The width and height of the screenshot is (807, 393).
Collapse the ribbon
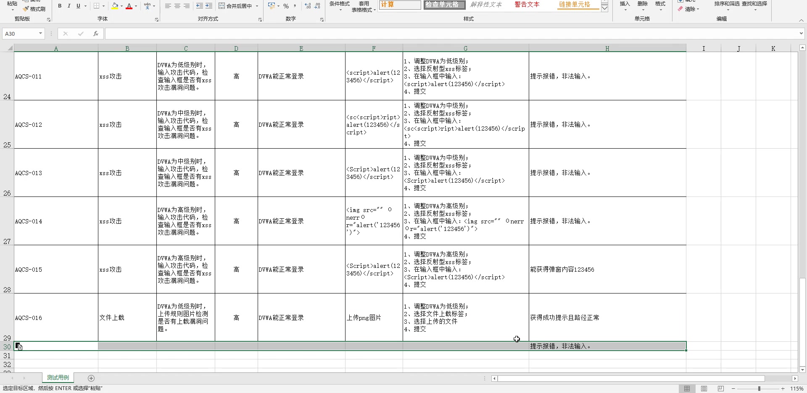click(x=801, y=20)
